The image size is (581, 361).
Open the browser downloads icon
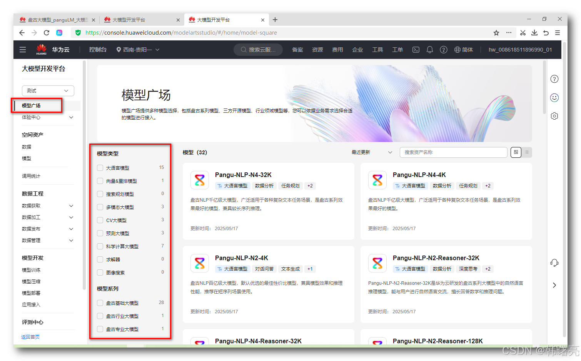tap(534, 33)
